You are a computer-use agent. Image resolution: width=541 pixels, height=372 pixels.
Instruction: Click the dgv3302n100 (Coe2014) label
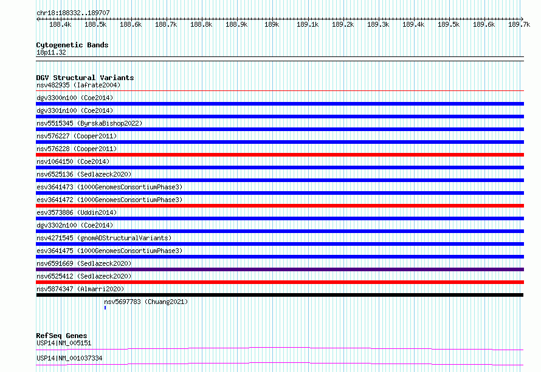click(75, 225)
